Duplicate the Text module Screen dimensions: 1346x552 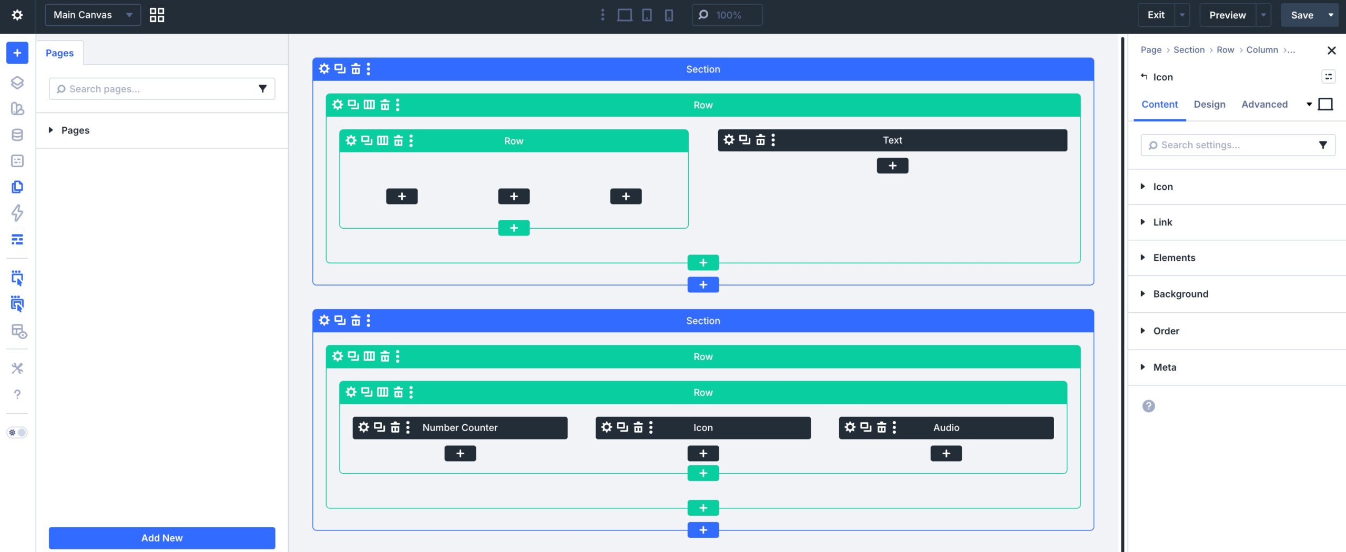(x=745, y=140)
